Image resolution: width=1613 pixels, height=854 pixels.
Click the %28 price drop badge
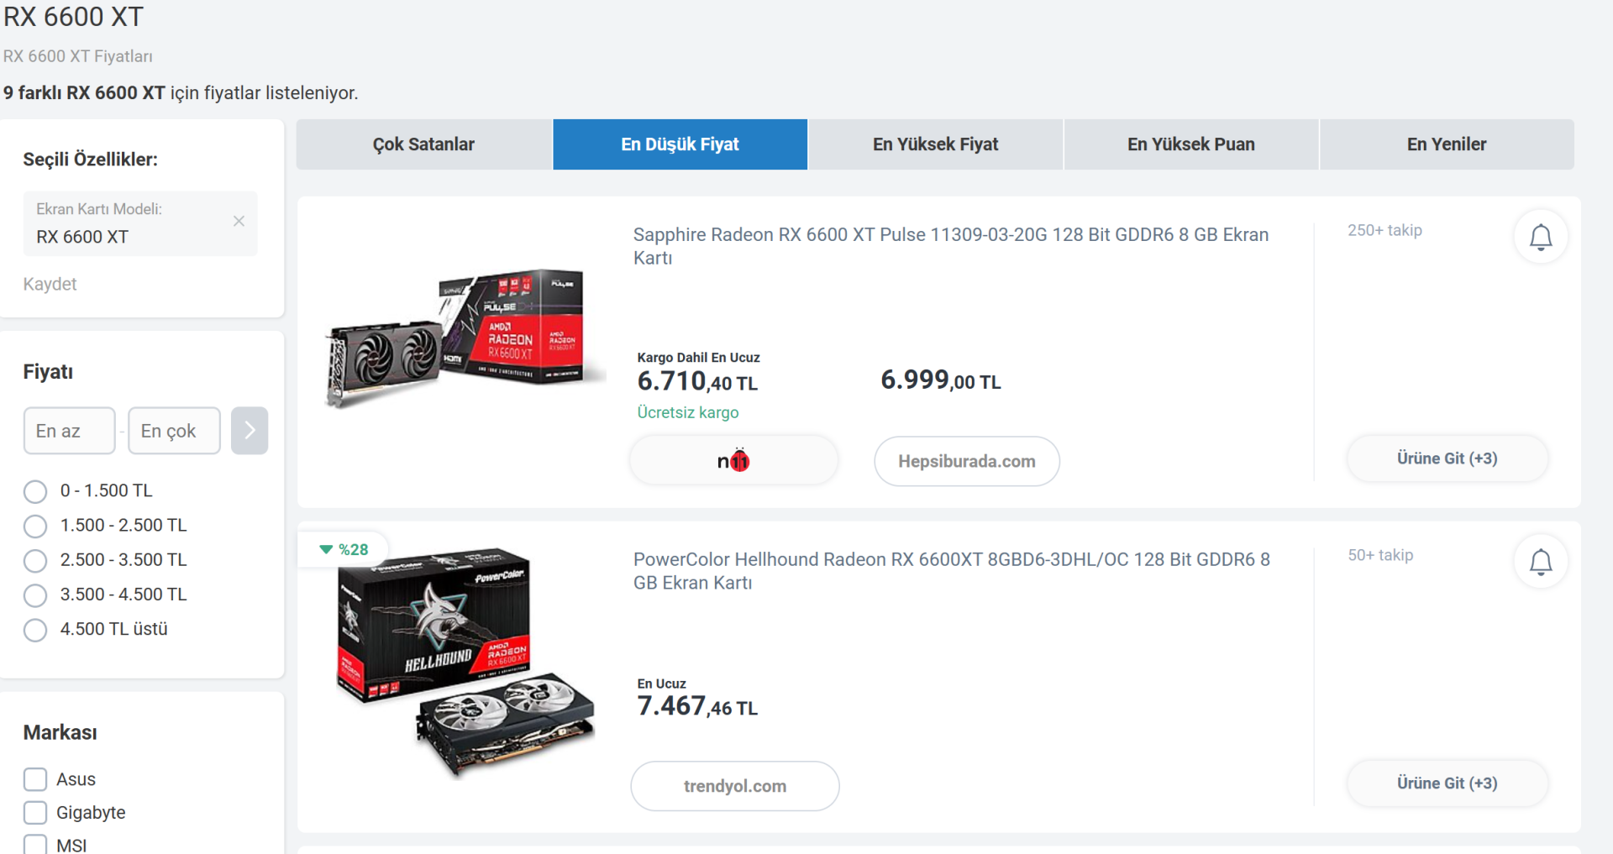tap(344, 550)
